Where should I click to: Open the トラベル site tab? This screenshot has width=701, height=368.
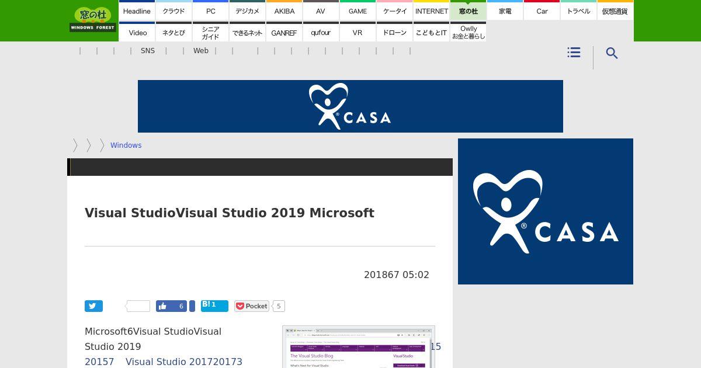(x=578, y=11)
